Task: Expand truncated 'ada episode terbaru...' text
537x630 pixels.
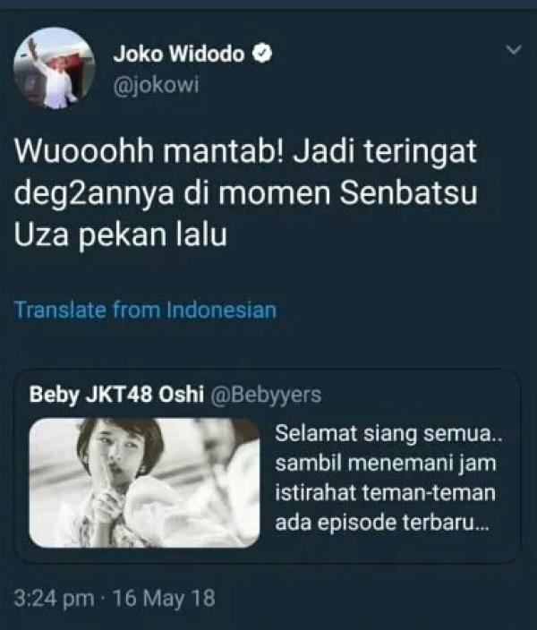Action: [382, 523]
